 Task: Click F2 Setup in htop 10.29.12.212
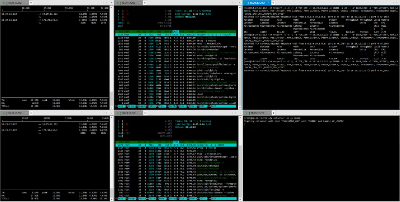tap(130, 106)
